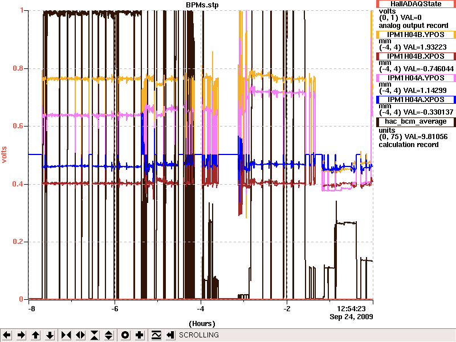Select the IPM1H04B.XPOS legend entry

(416, 56)
